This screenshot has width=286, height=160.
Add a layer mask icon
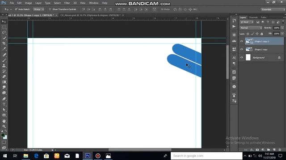coord(257,150)
